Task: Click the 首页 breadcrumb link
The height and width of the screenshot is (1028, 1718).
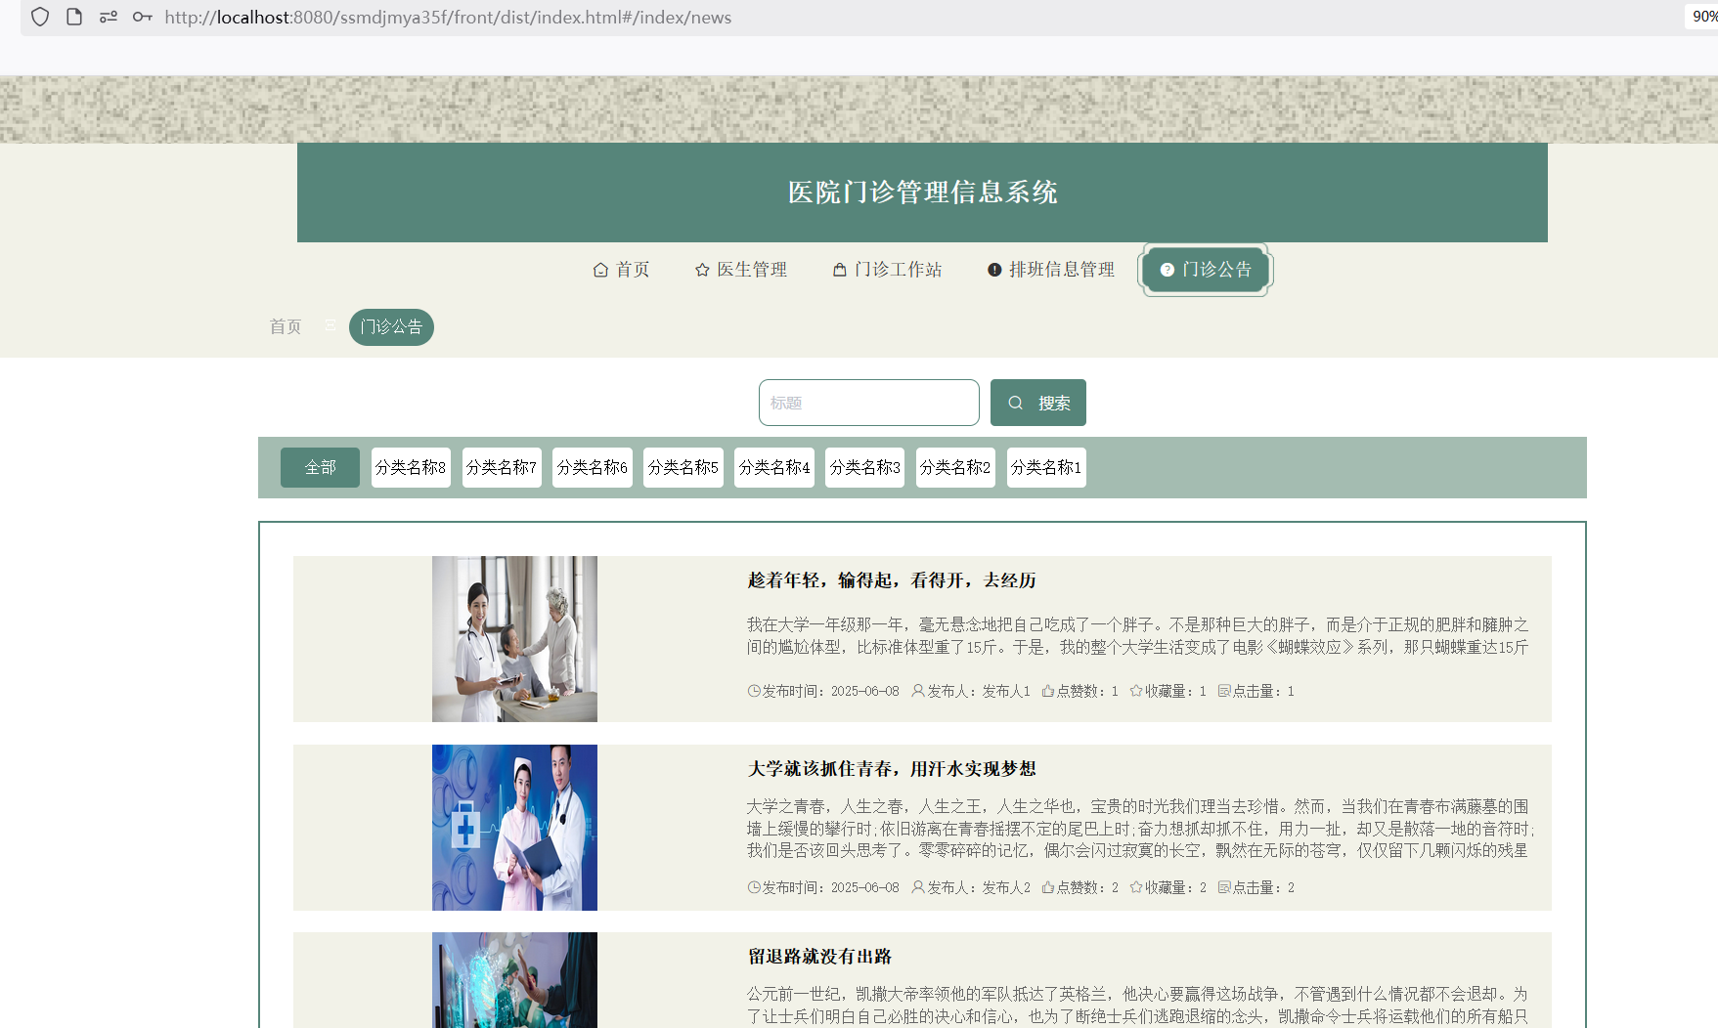Action: 286,326
